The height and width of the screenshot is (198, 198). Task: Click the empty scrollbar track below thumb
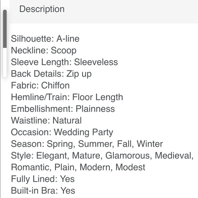point(5,62)
